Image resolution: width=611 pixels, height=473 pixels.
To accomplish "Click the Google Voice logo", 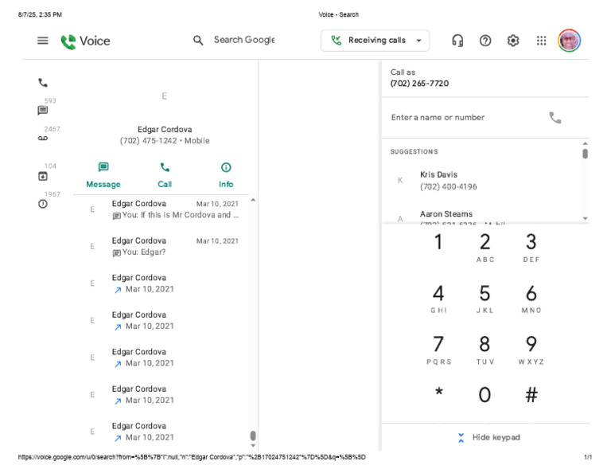I will coord(85,41).
